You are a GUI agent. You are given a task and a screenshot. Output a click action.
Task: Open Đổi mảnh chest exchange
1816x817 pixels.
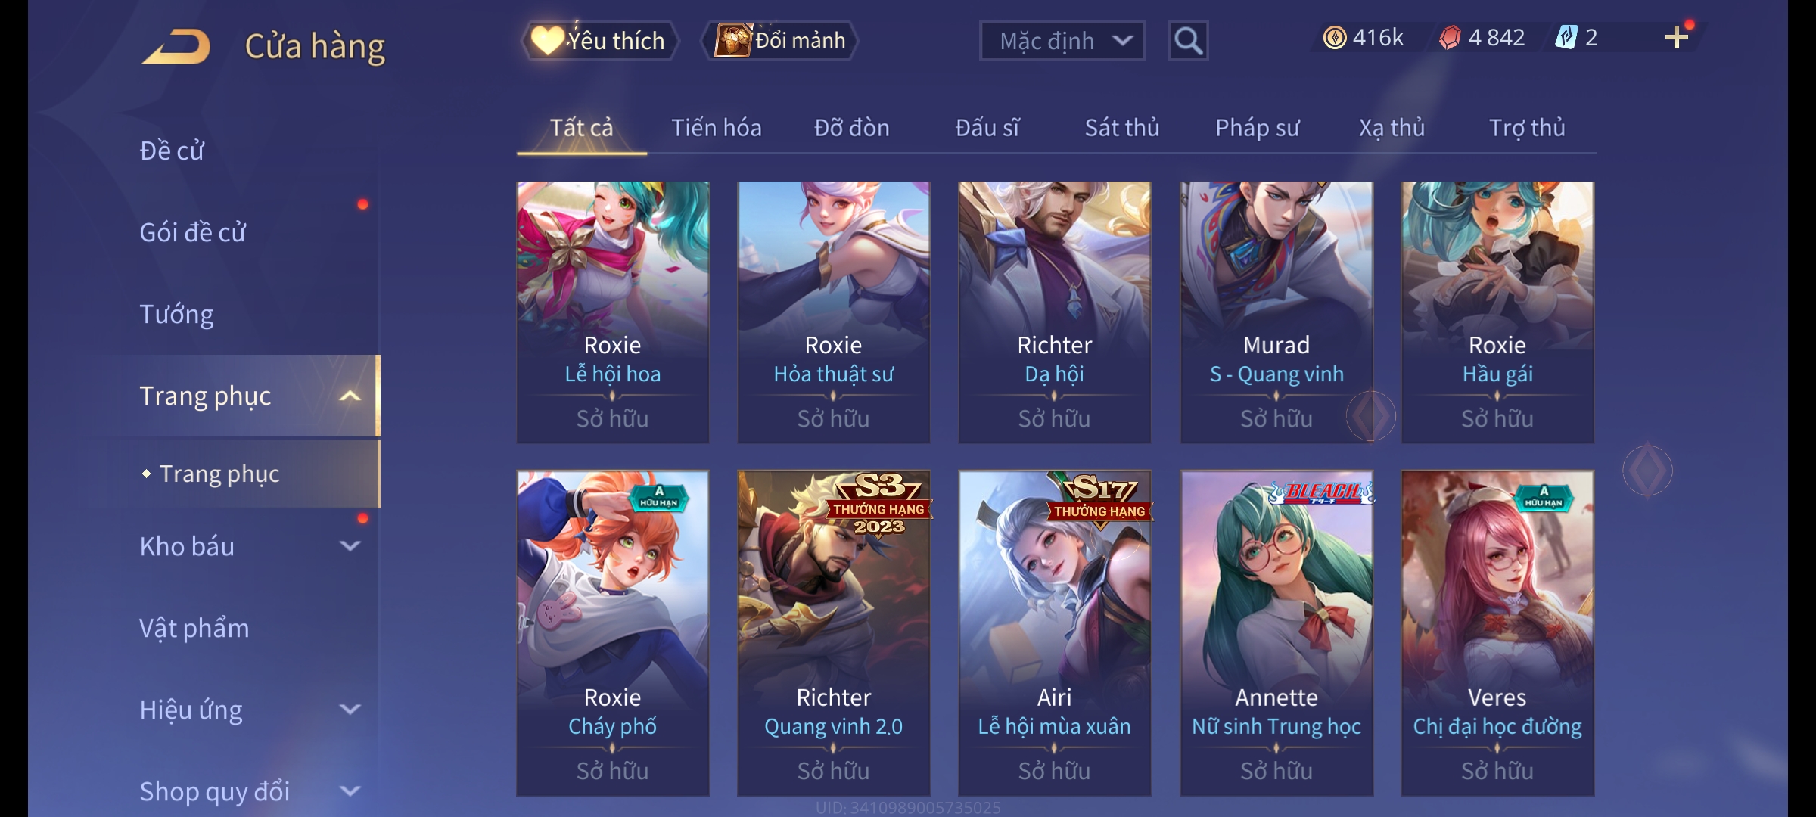(780, 40)
